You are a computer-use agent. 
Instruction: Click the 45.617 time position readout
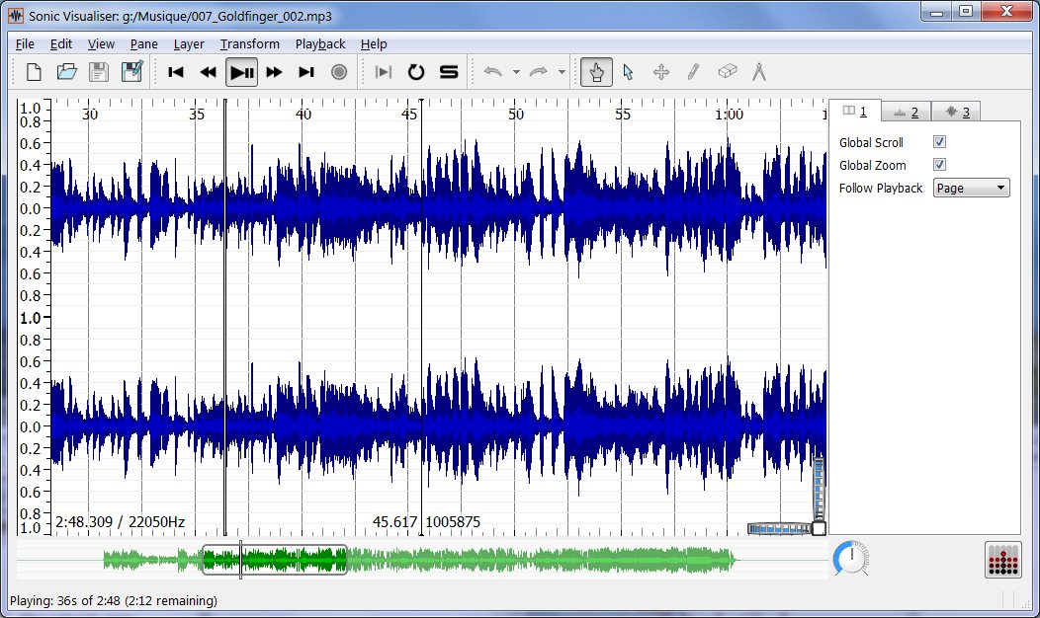tap(394, 522)
